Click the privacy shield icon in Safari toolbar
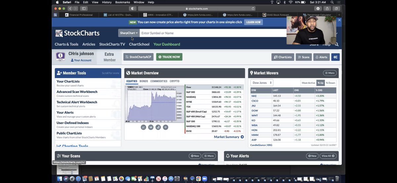 (133, 9)
